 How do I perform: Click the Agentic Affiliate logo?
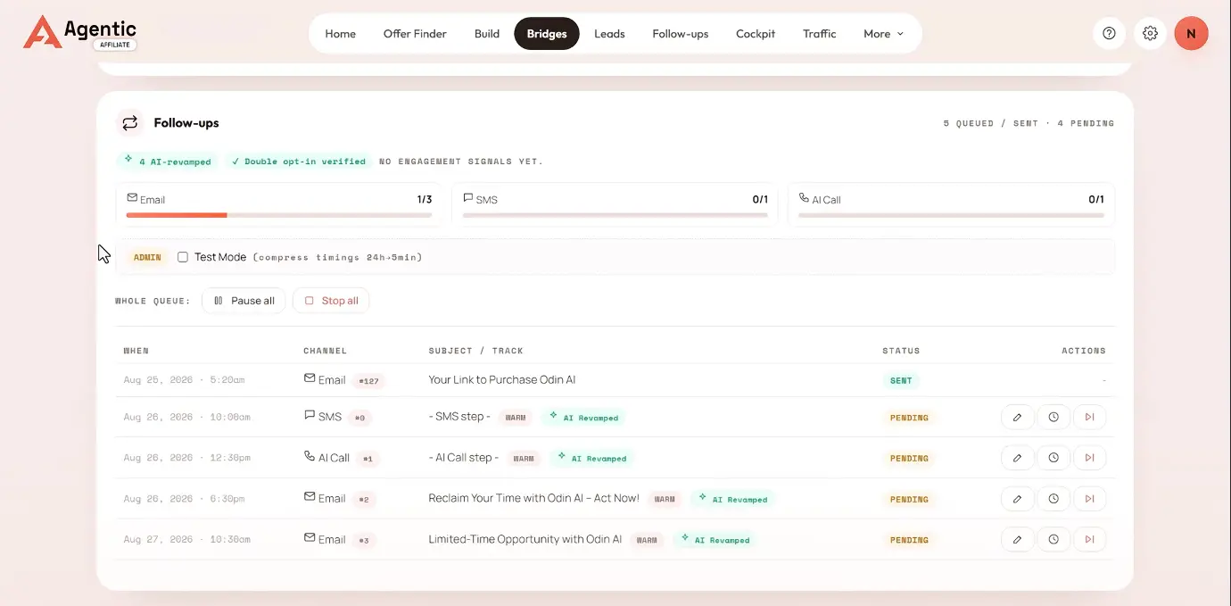coord(80,32)
